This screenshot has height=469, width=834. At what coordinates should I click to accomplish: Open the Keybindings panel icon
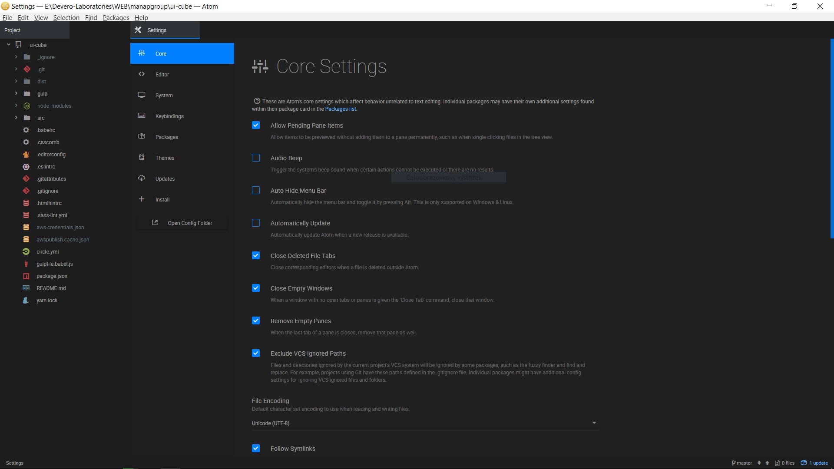click(x=141, y=116)
